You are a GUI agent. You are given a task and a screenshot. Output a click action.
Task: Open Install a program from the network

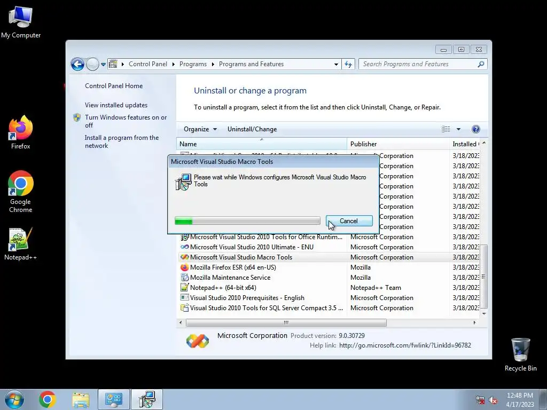[122, 141]
